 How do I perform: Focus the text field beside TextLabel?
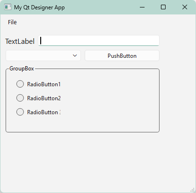99,41
